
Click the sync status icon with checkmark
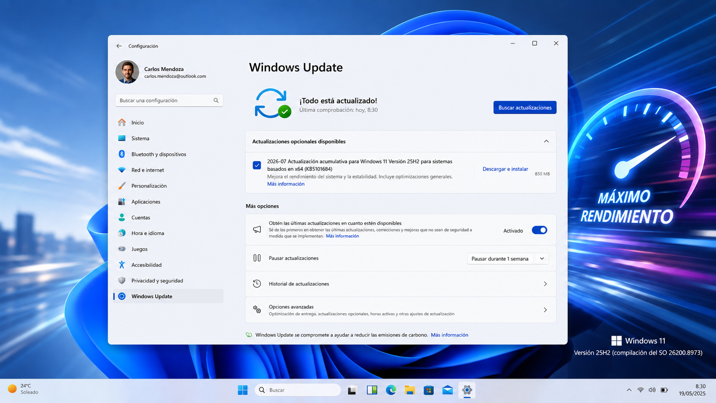pyautogui.click(x=273, y=103)
